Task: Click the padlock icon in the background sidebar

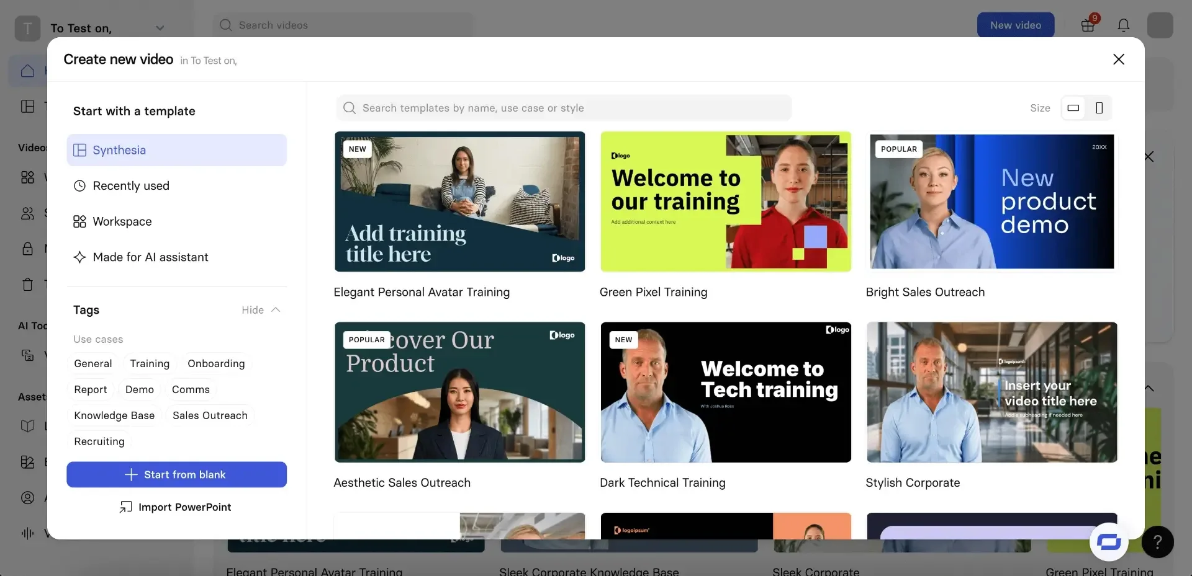Action: coord(28,249)
